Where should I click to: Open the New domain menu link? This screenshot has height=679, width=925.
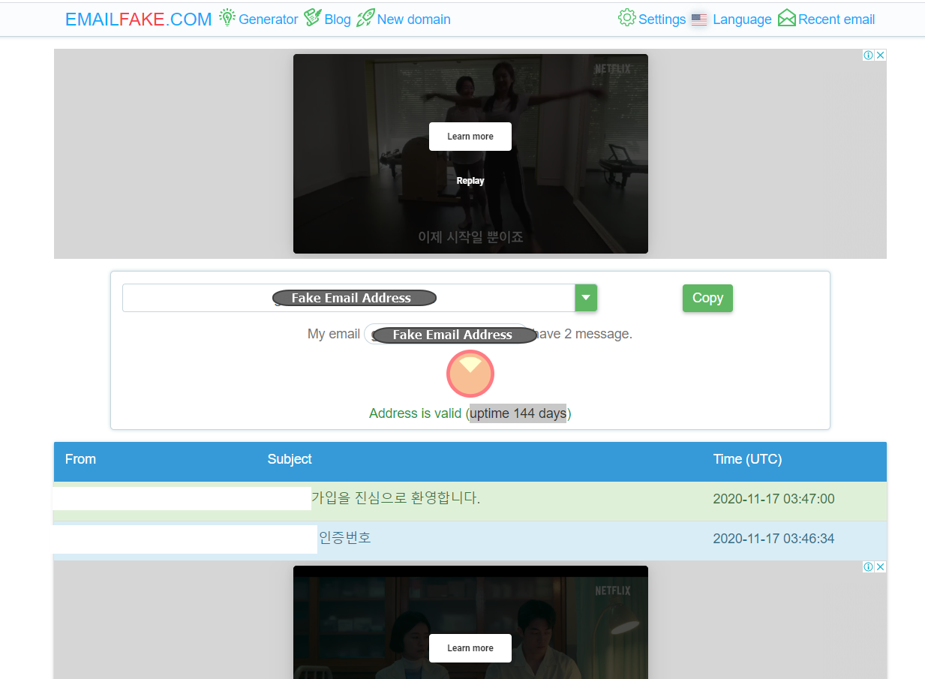[x=413, y=20]
